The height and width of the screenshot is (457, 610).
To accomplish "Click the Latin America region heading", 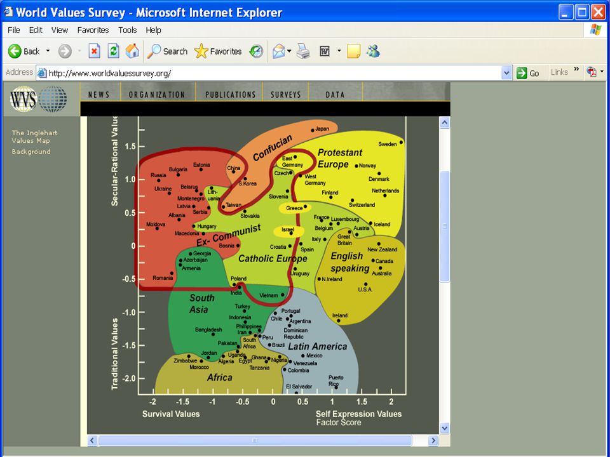I will click(x=318, y=347).
